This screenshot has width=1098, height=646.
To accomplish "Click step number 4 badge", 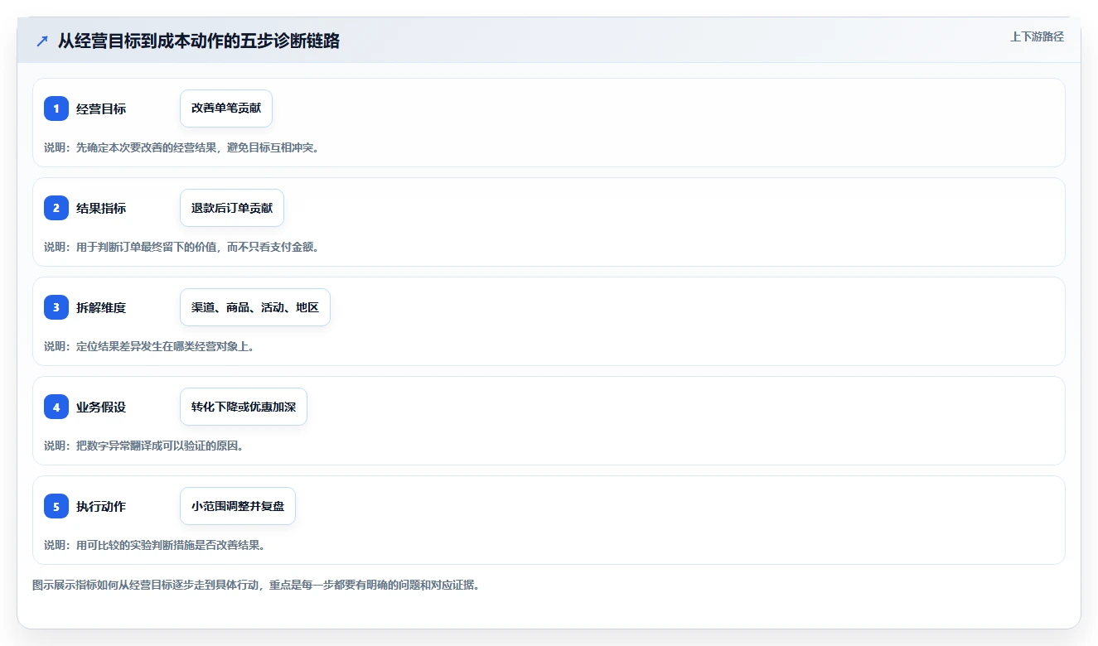I will click(x=56, y=407).
